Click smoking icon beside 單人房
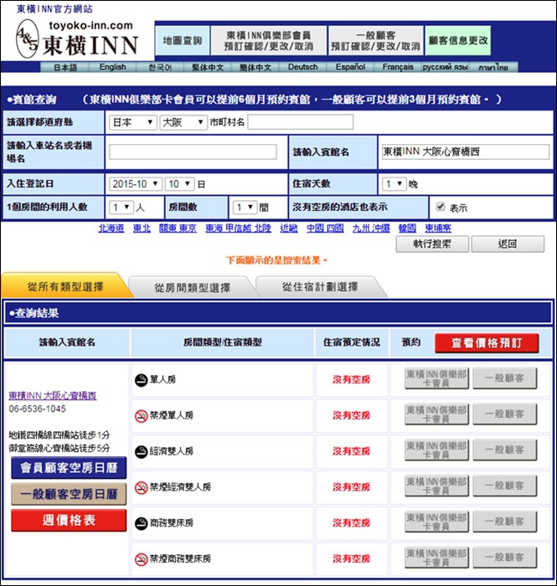Image resolution: width=557 pixels, height=586 pixels. 141,380
